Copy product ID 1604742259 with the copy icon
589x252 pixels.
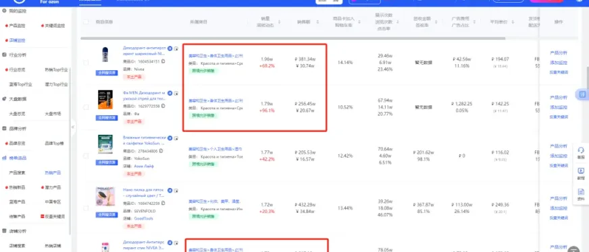(163, 203)
